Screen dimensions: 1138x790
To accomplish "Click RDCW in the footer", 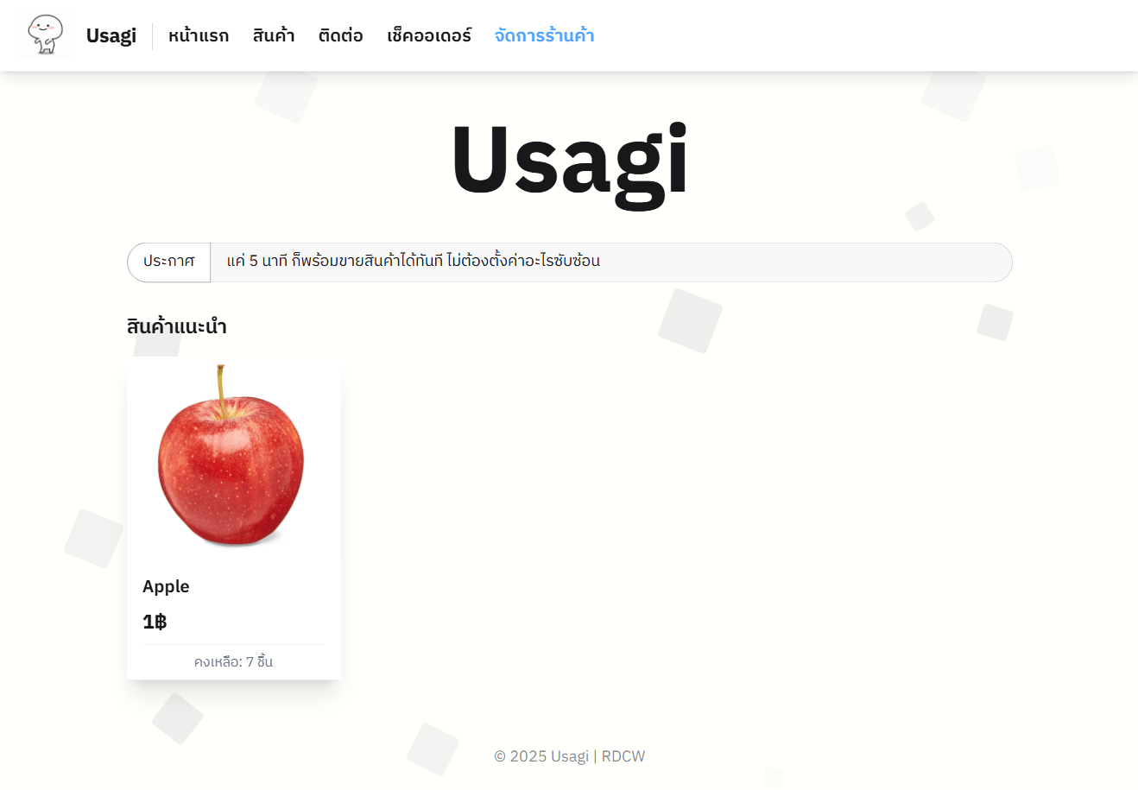I will [623, 756].
